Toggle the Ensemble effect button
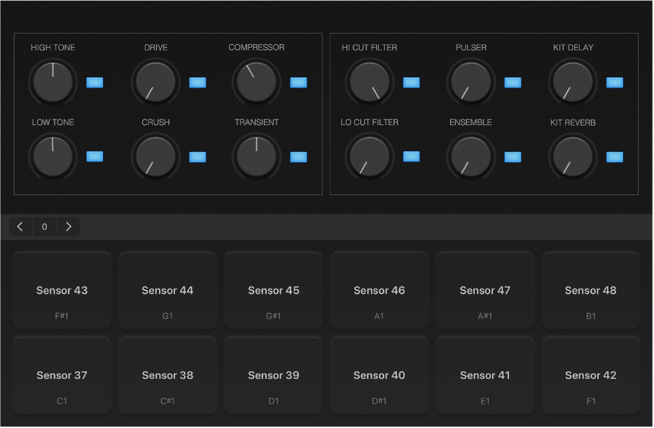Screen dimensions: 654x428 (x=513, y=157)
